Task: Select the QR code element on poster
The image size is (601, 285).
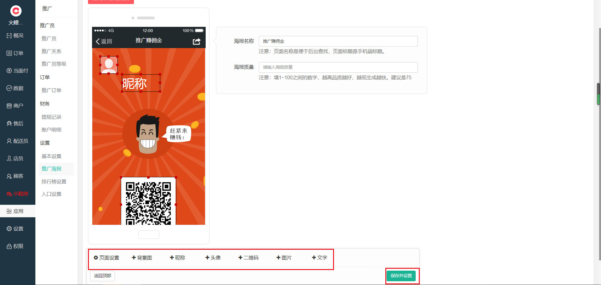Action: point(148,201)
